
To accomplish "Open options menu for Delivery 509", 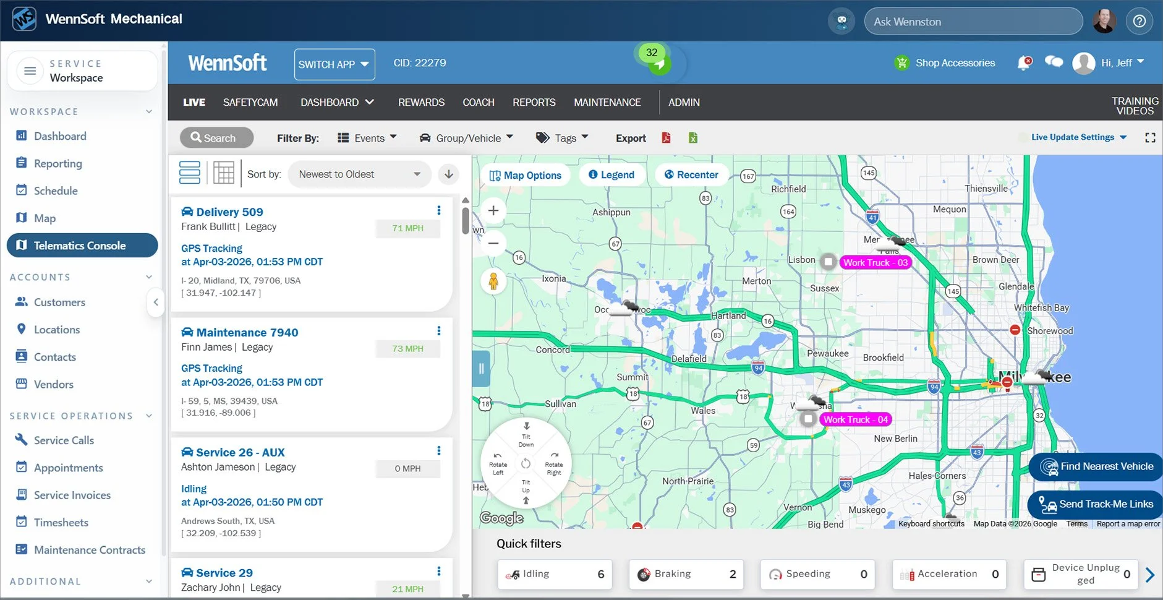I will [439, 210].
